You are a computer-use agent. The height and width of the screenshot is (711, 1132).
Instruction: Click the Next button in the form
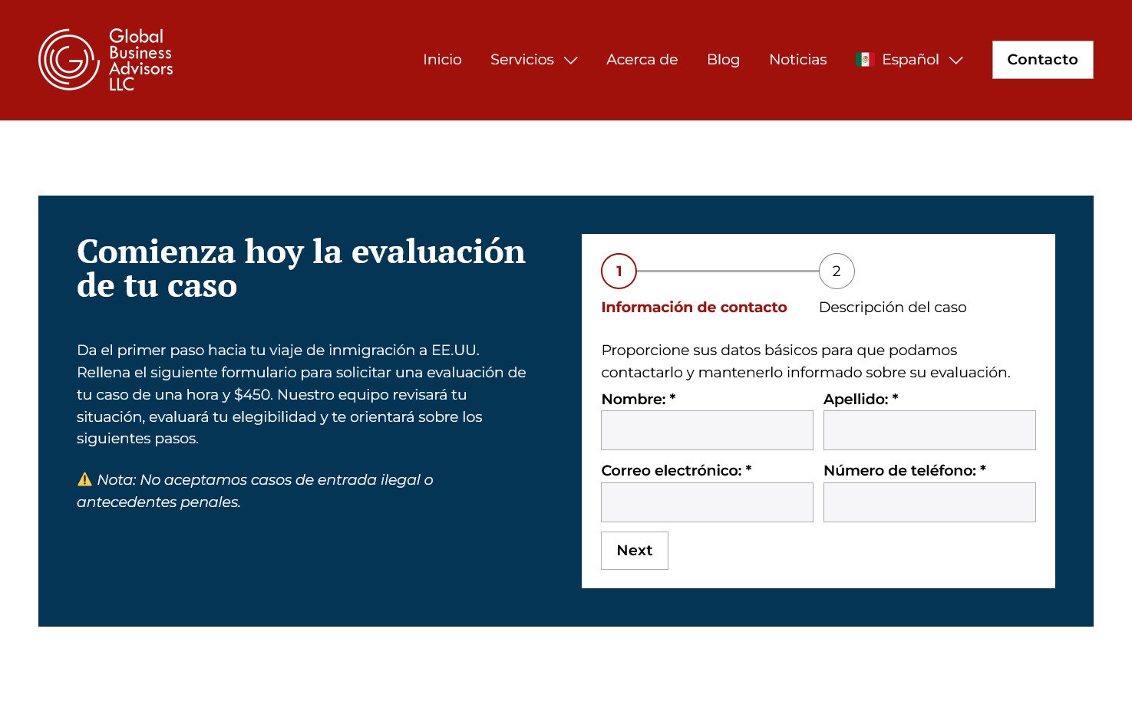click(634, 551)
